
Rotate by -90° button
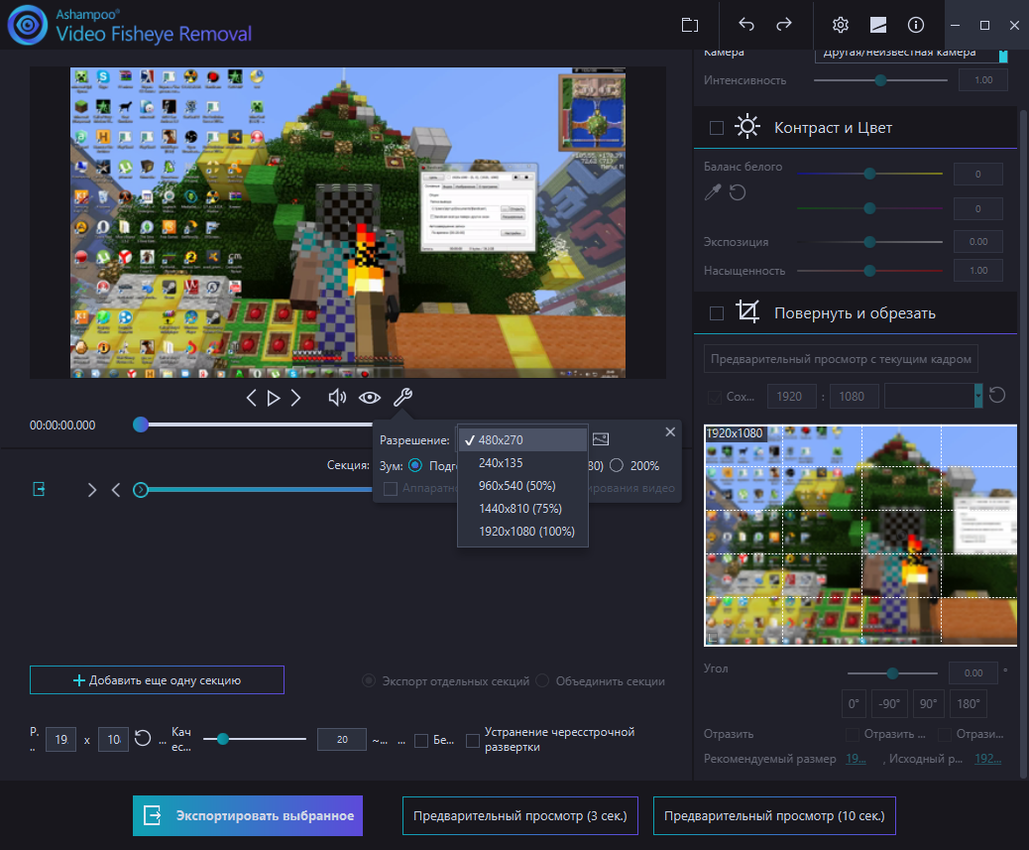click(889, 703)
